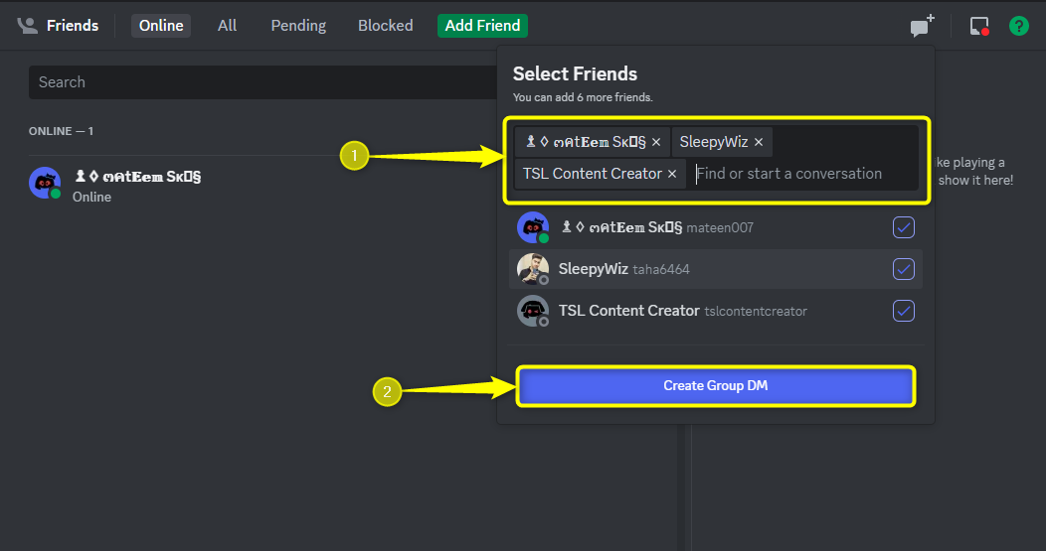Remove SleepyWiz chip from selection

pos(759,142)
